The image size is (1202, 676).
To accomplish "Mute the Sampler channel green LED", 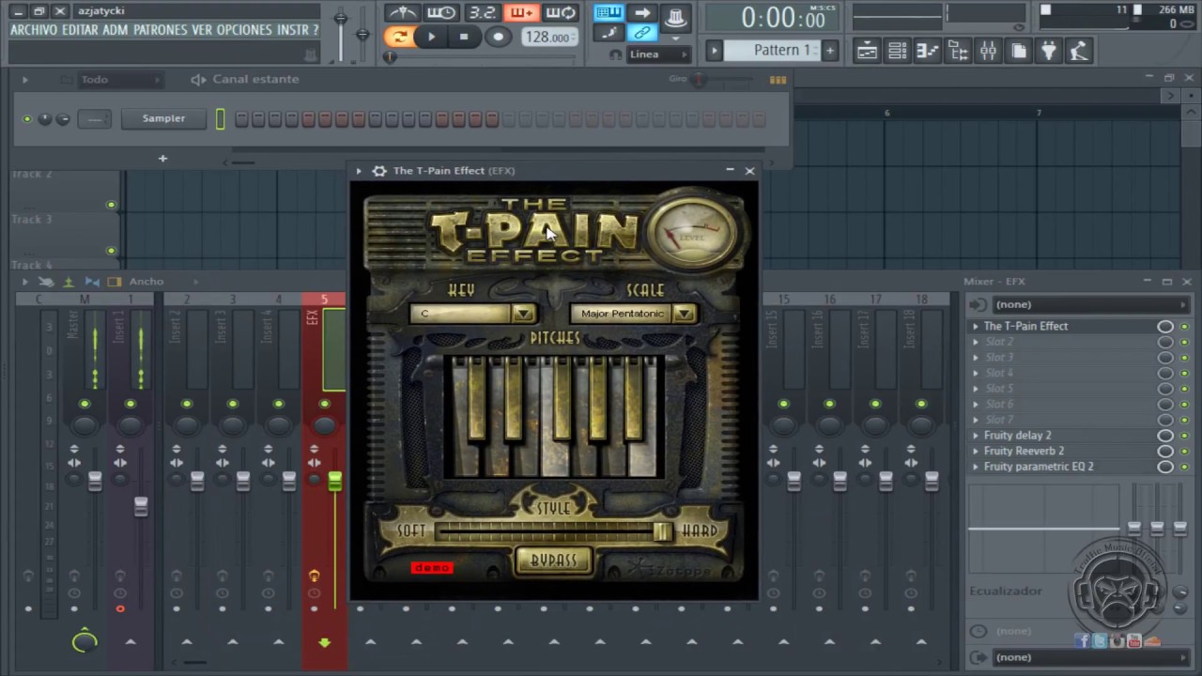I will (26, 119).
